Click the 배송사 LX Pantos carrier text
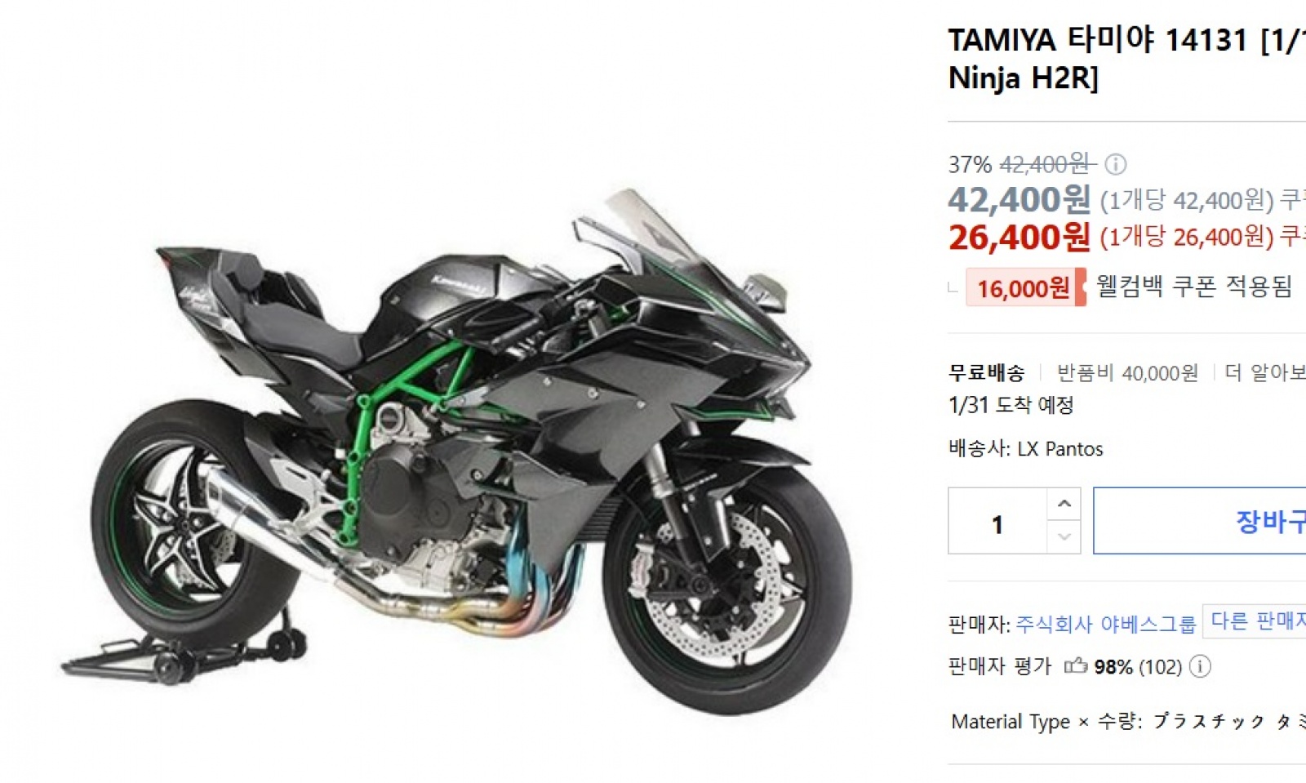1306x783 pixels. point(1026,448)
